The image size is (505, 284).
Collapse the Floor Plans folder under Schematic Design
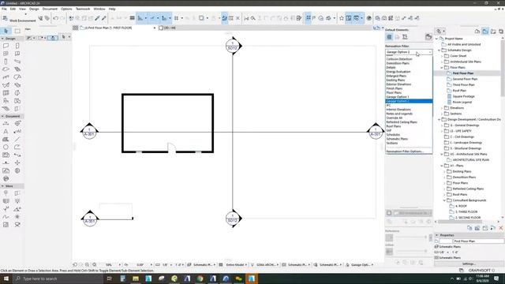coord(442,68)
